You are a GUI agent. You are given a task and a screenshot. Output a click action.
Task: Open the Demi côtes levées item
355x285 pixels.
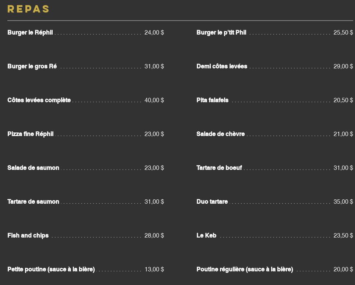coord(222,66)
